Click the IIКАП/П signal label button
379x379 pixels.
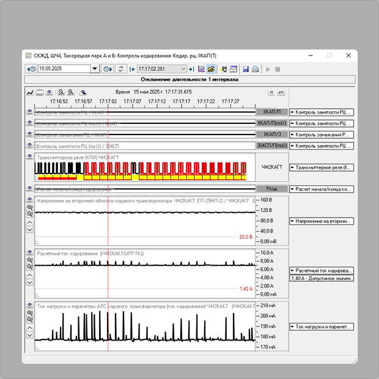click(272, 112)
